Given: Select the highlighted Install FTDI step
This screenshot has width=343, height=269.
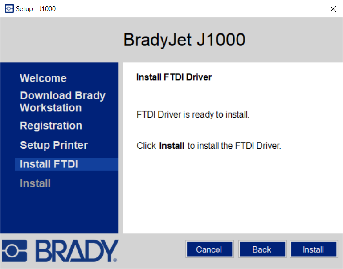Looking at the screenshot, I should tap(67, 164).
